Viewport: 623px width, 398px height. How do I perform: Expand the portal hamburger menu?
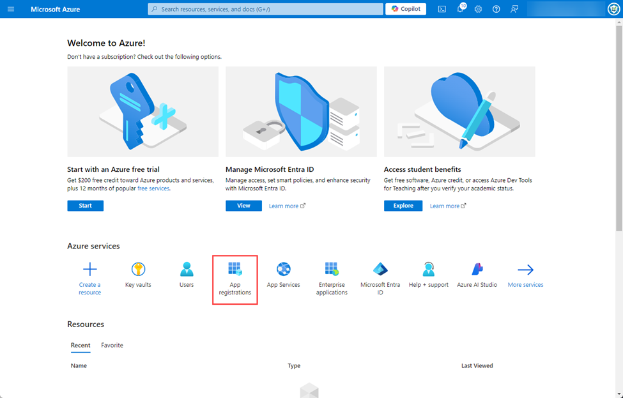click(10, 9)
